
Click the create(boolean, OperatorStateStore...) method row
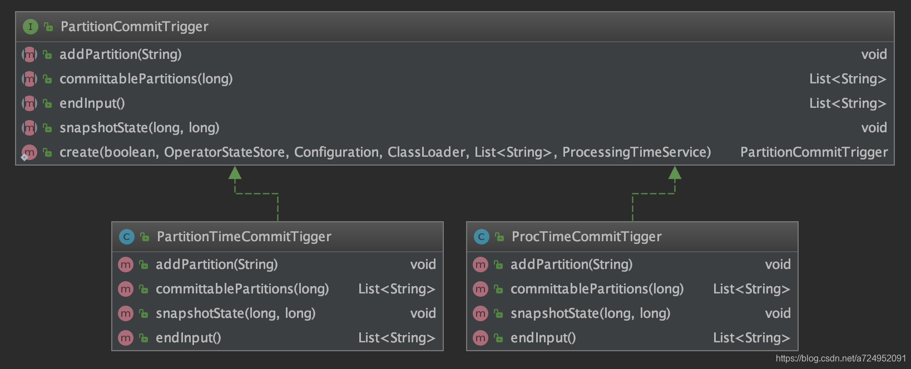coord(385,152)
